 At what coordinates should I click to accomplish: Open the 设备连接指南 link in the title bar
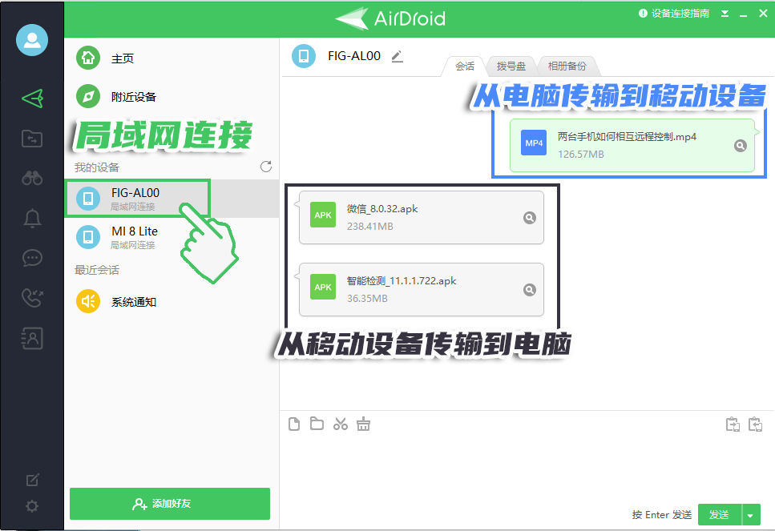[x=680, y=14]
